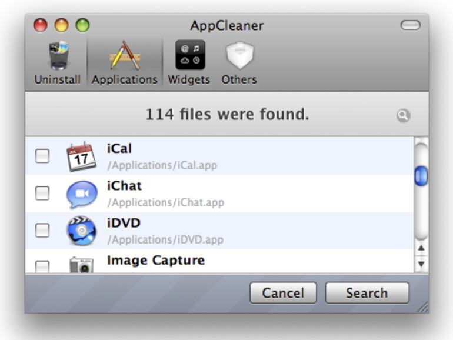Click the scrollbar down arrow

pos(421,265)
